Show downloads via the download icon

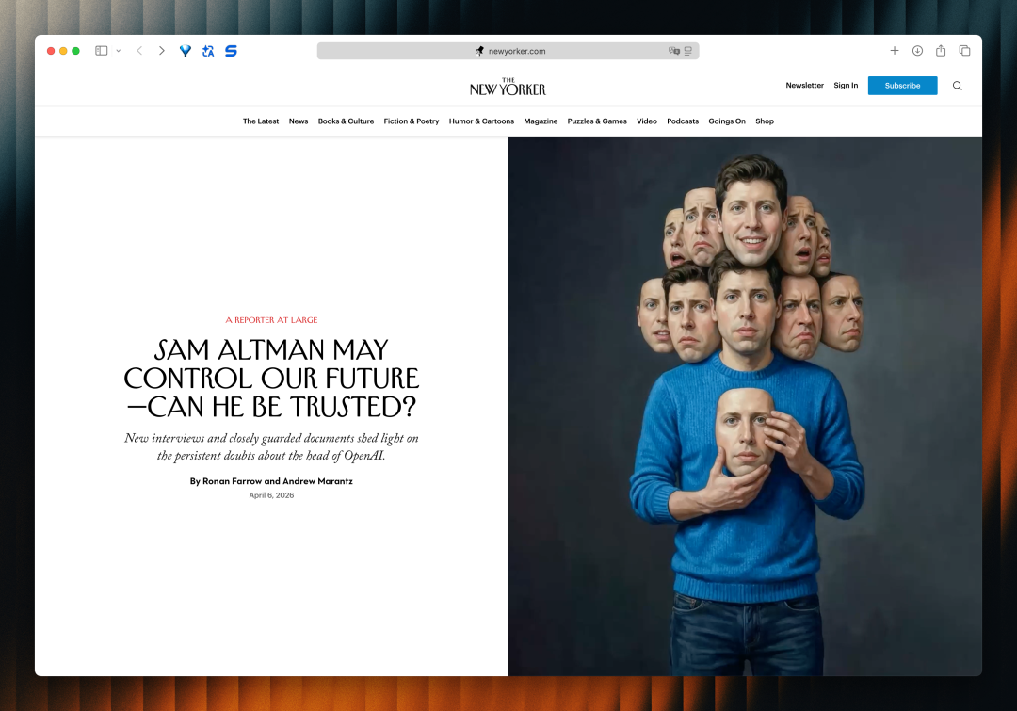click(917, 51)
